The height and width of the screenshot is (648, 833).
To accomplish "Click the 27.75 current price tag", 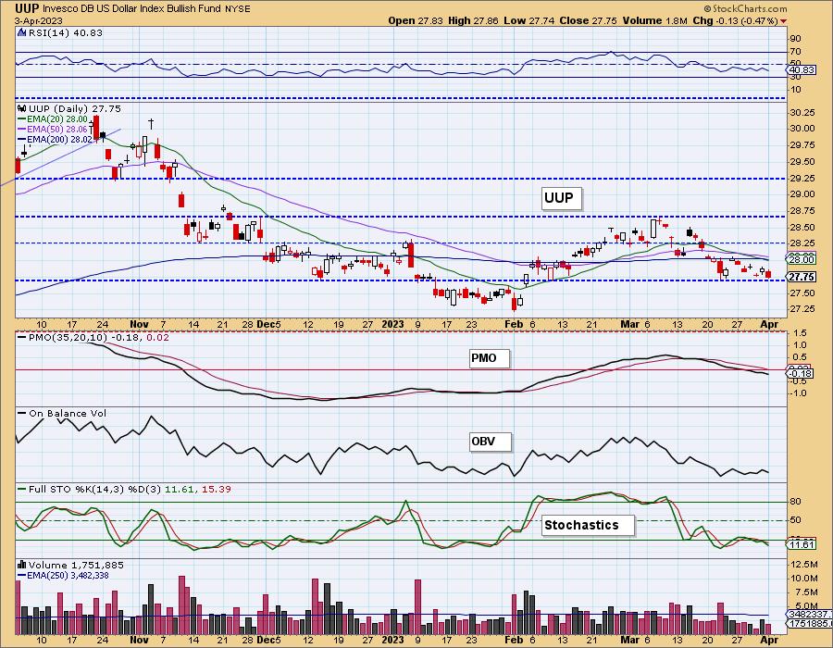I will click(802, 277).
